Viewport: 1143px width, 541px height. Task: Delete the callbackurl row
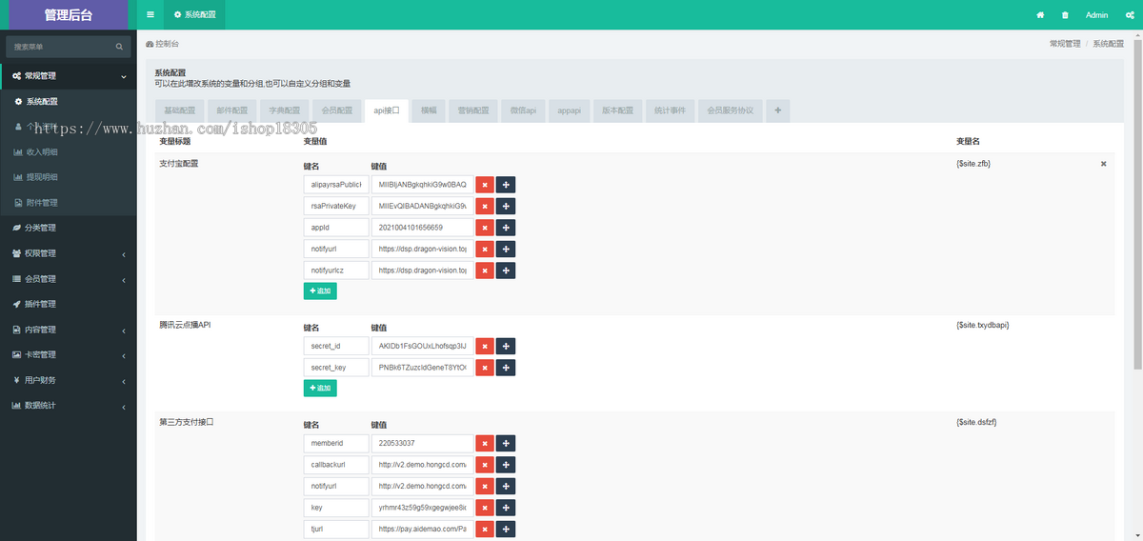484,465
